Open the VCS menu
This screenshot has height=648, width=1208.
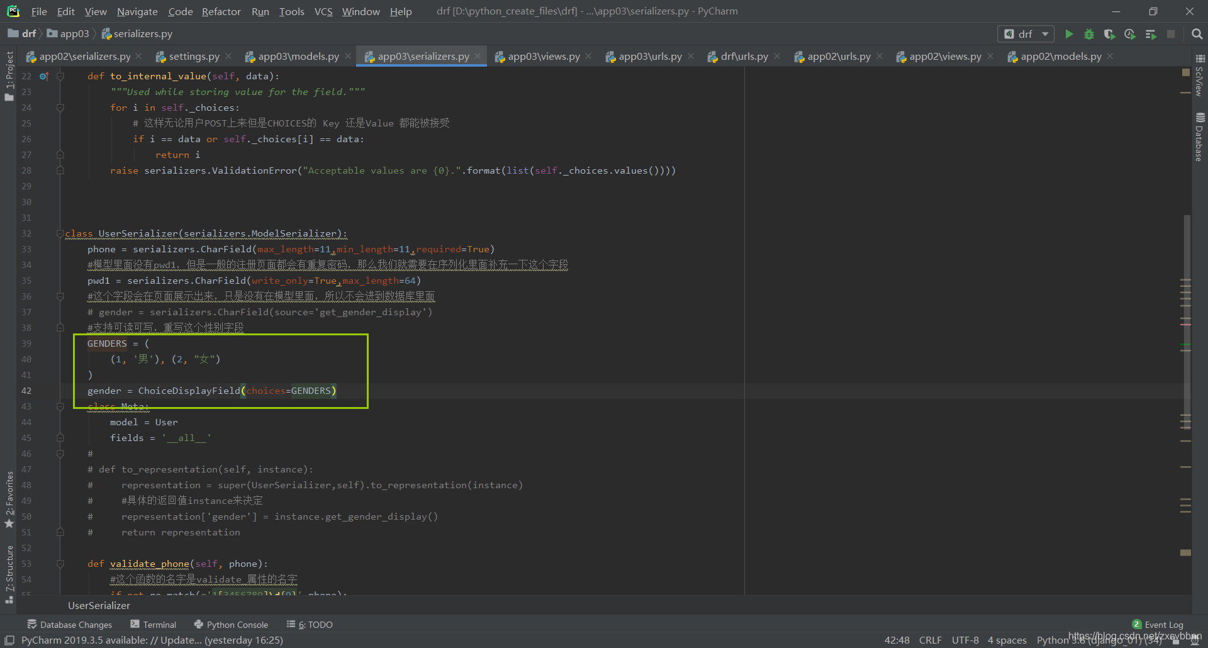pos(323,11)
